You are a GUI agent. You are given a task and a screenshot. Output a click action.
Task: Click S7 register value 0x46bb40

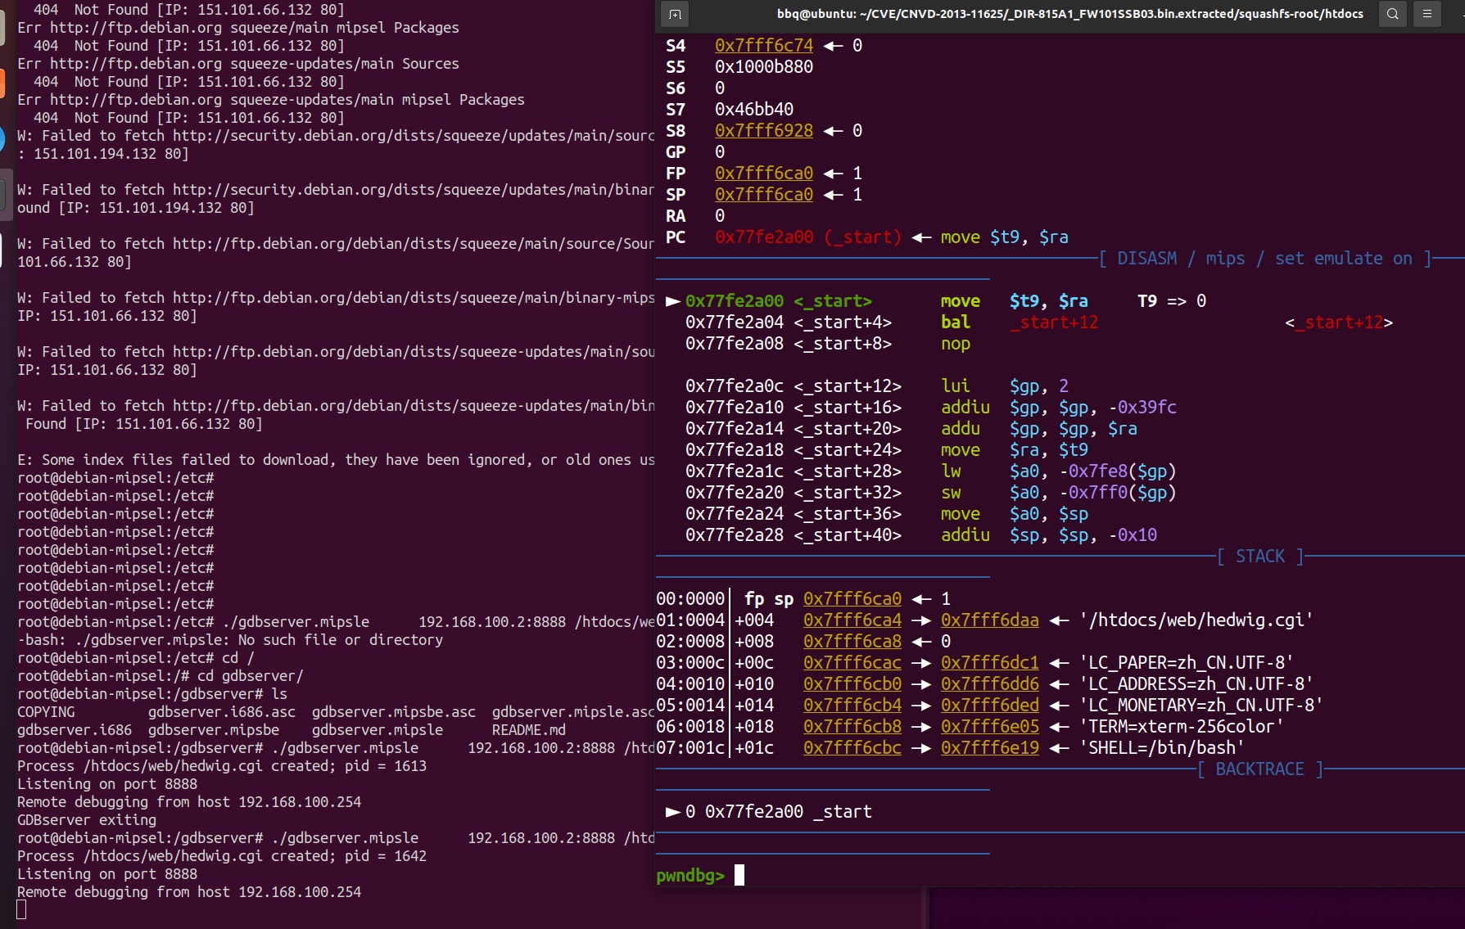(x=754, y=110)
